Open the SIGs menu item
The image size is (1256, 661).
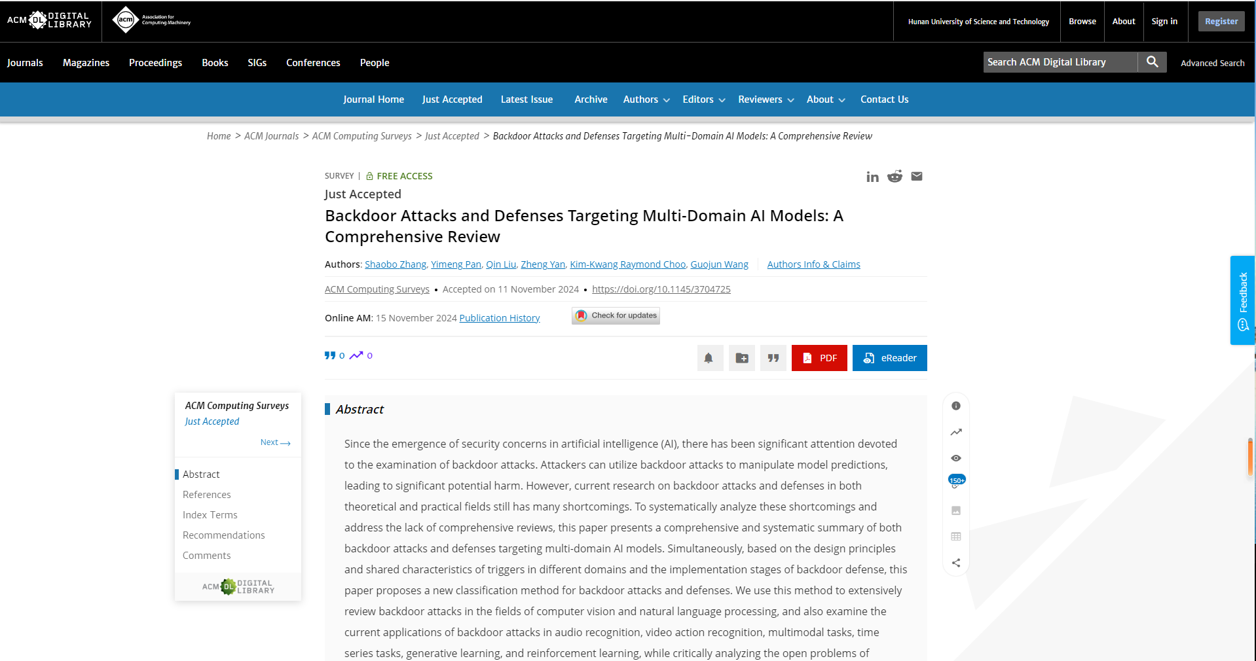coord(257,63)
